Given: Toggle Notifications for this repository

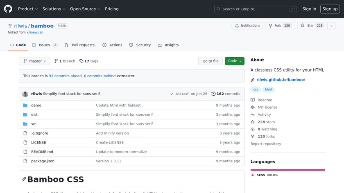Looking at the screenshot, I should 247,26.
